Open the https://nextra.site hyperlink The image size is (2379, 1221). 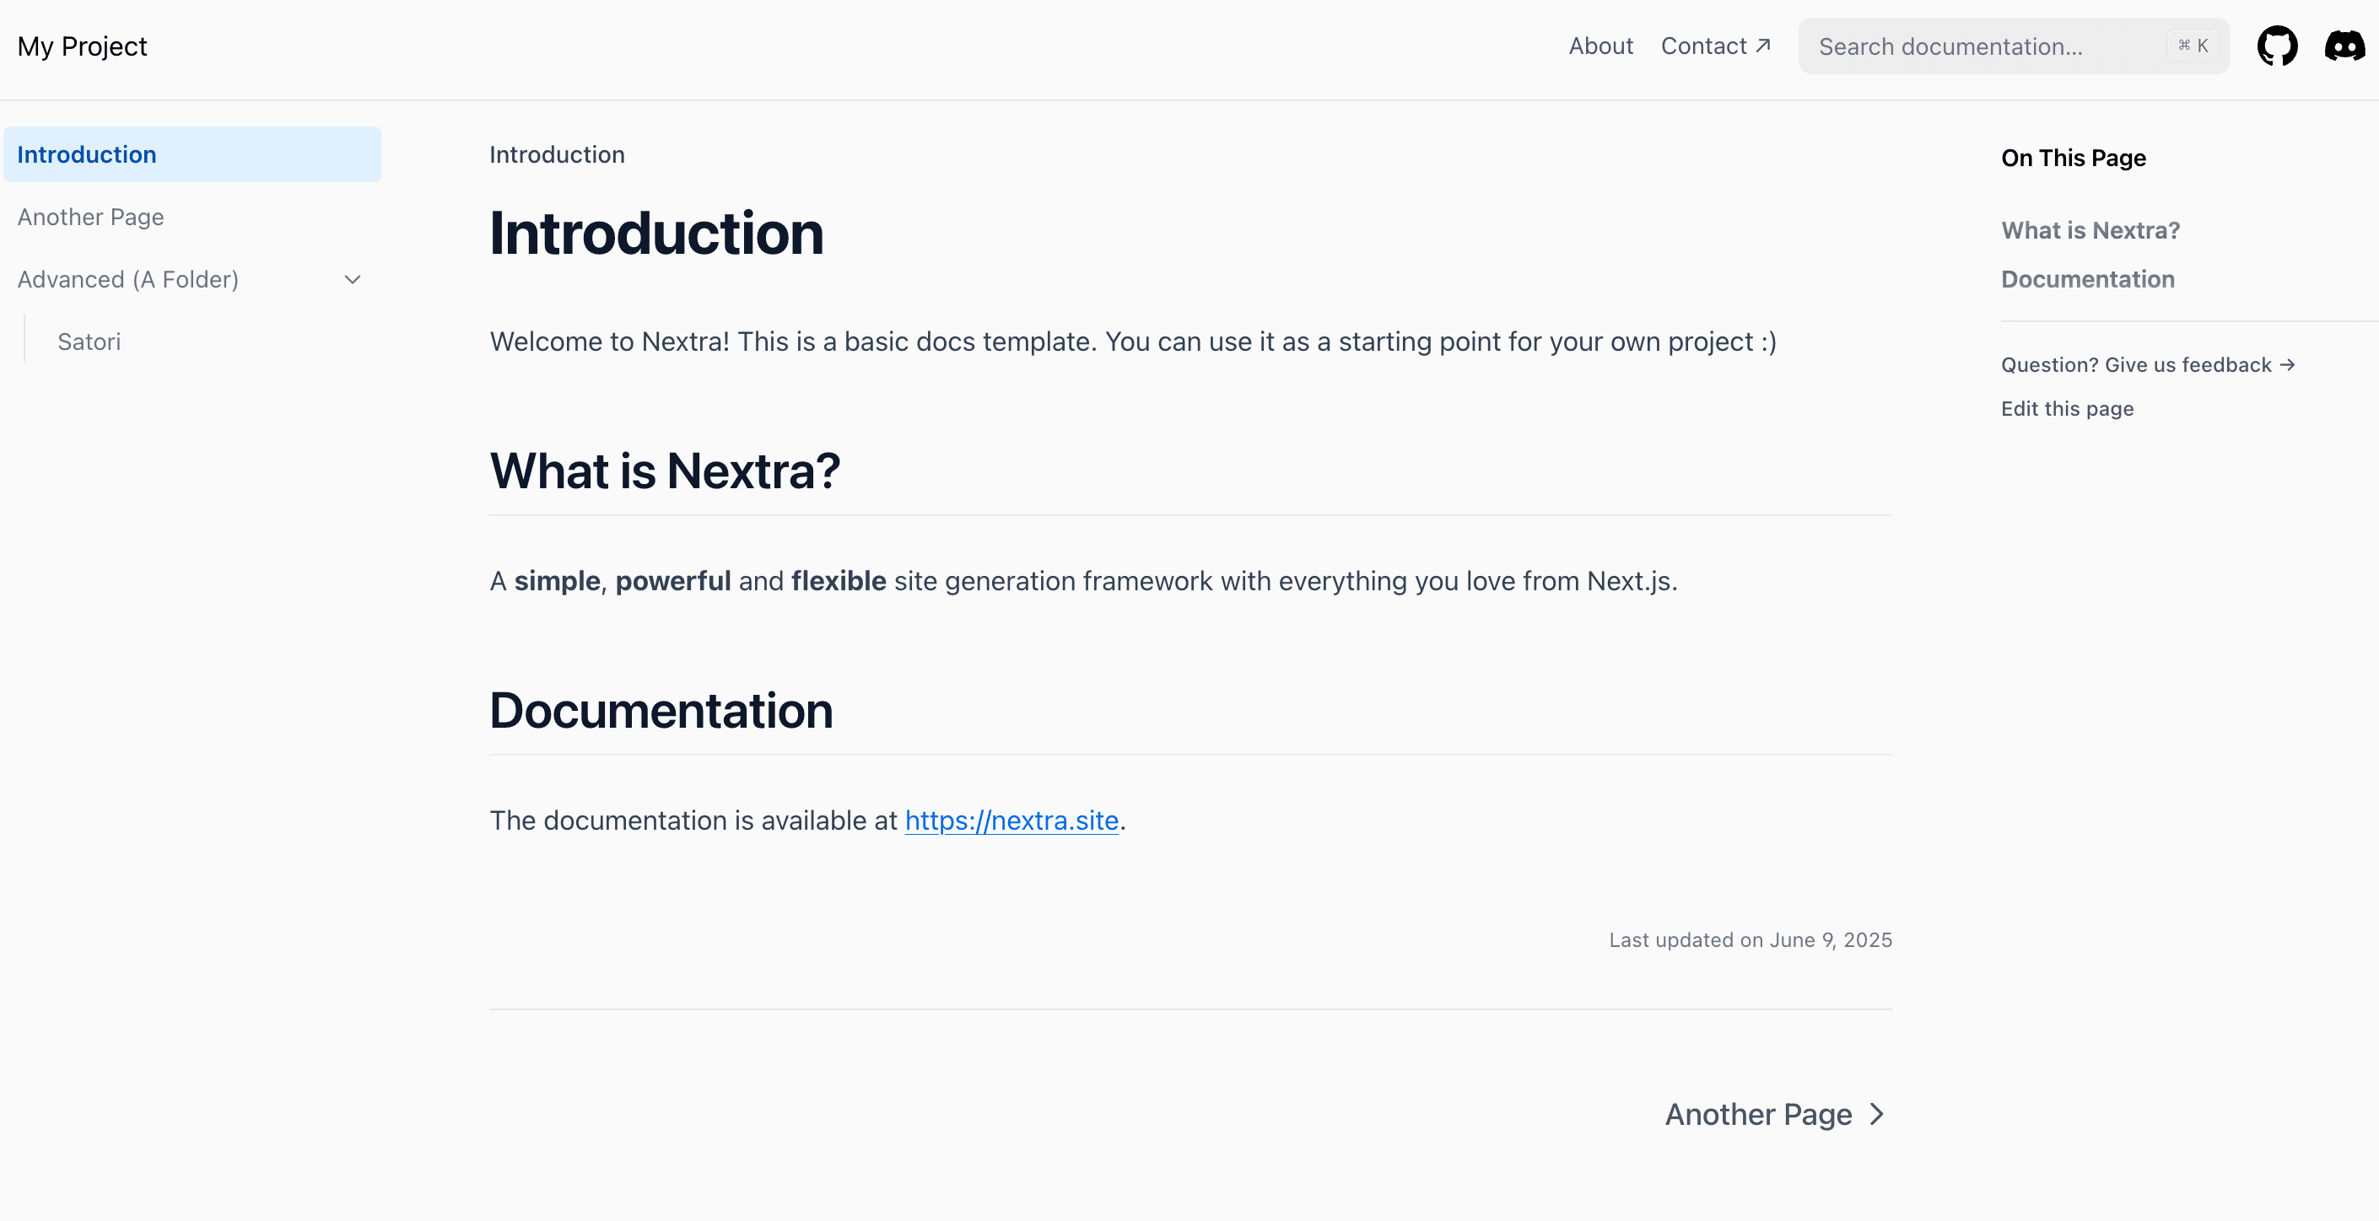pos(1011,820)
